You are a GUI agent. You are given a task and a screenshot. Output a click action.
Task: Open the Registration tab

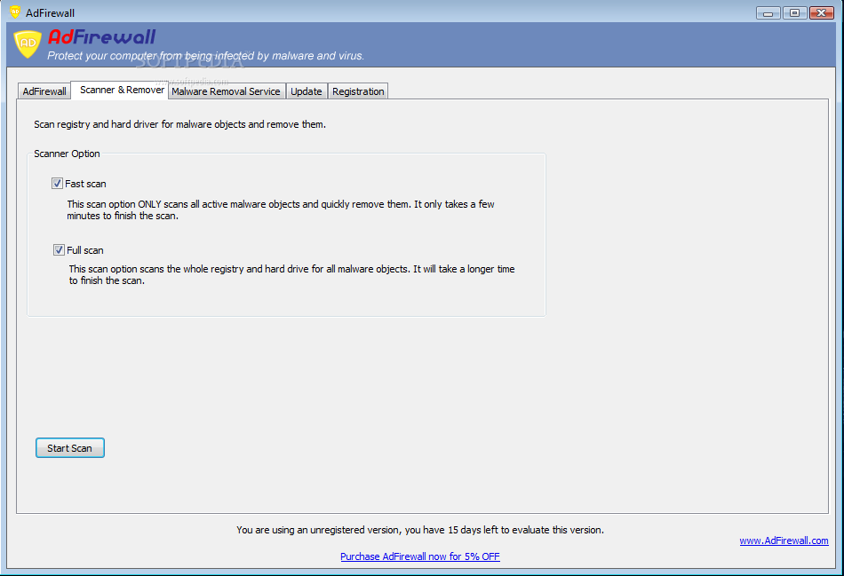coord(358,91)
